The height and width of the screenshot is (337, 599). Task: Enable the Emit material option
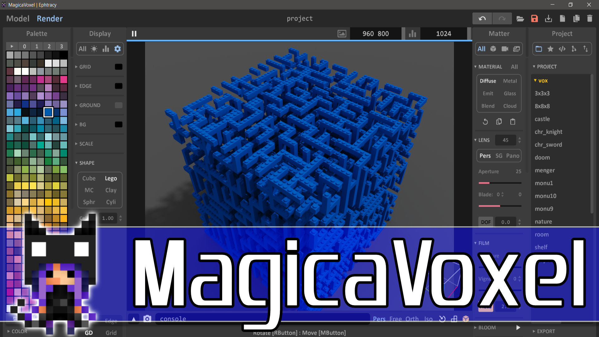tap(487, 93)
